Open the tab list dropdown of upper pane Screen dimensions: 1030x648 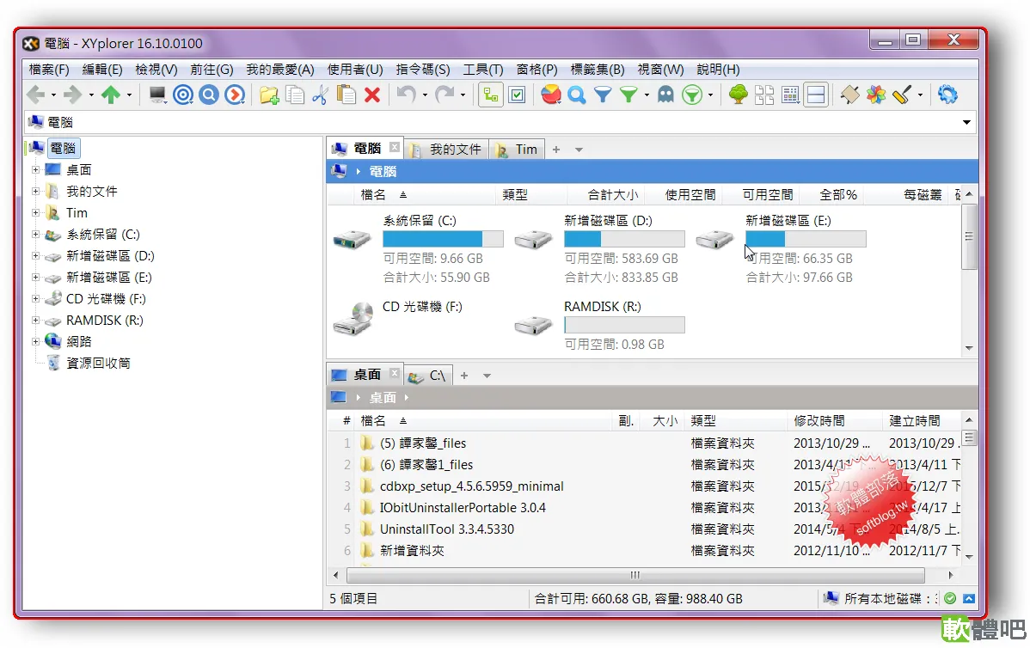click(579, 150)
